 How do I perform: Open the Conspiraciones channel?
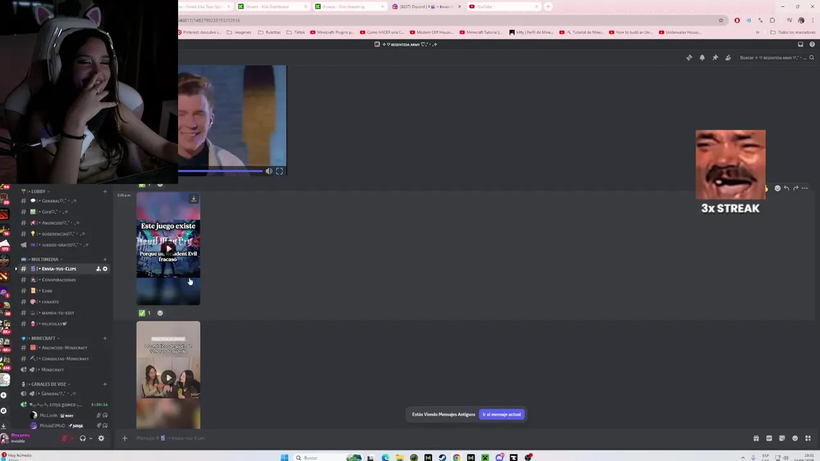click(x=63, y=280)
